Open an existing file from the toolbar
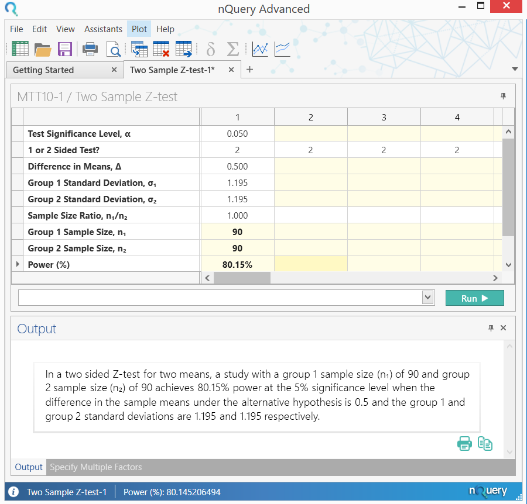Image resolution: width=527 pixels, height=504 pixels. (x=42, y=49)
